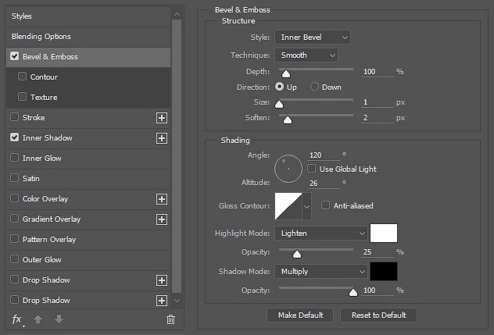Add another Inner Shadow via plus icon

coord(162,138)
